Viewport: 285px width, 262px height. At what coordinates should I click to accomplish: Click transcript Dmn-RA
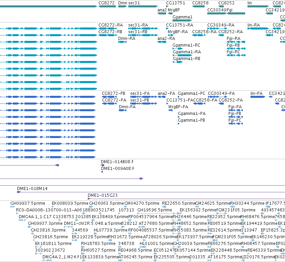(x=127, y=39)
